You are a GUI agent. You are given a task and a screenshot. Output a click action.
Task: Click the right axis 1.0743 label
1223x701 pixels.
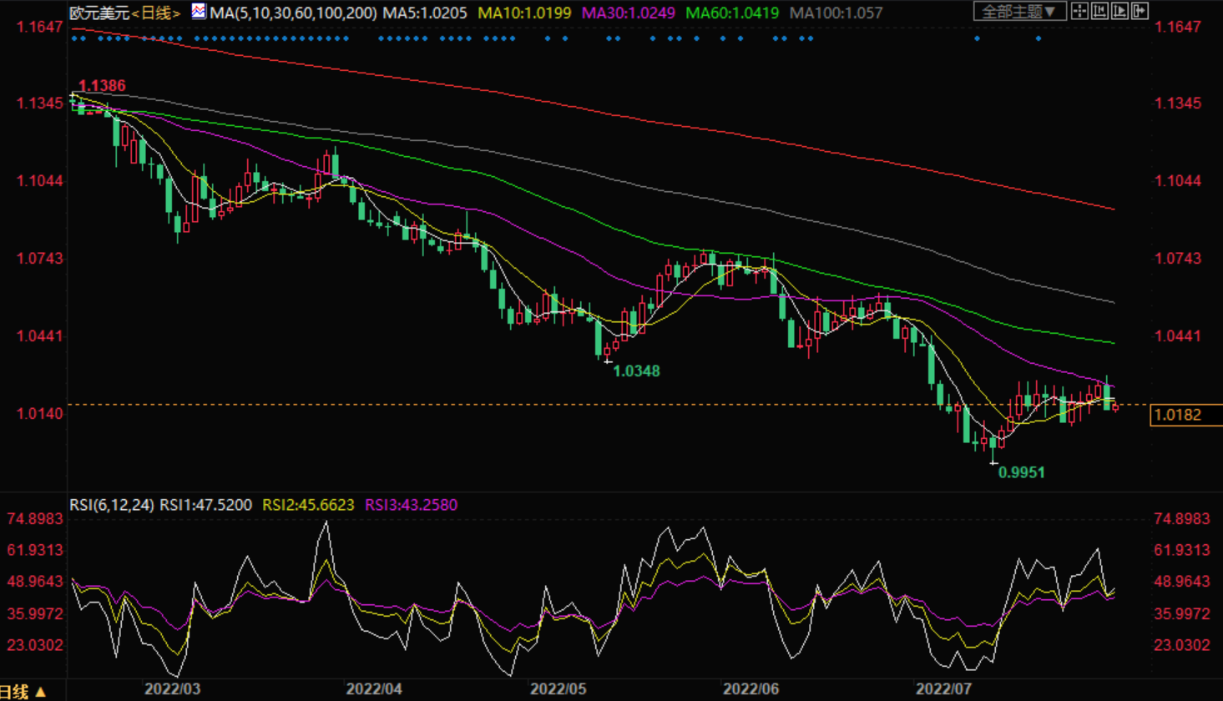[1178, 259]
